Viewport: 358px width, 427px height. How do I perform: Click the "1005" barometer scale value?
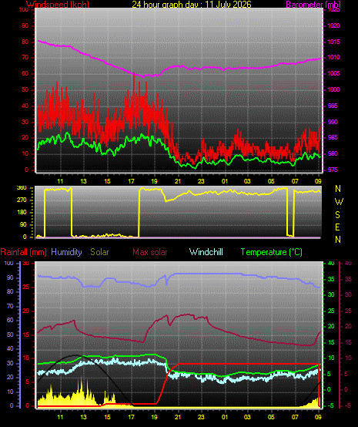pyautogui.click(x=333, y=73)
